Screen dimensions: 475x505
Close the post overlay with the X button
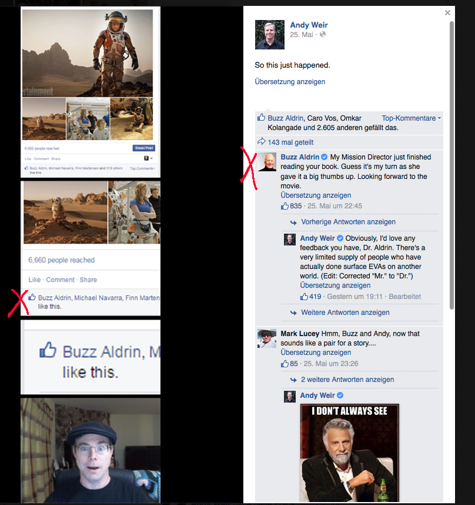coord(447,13)
